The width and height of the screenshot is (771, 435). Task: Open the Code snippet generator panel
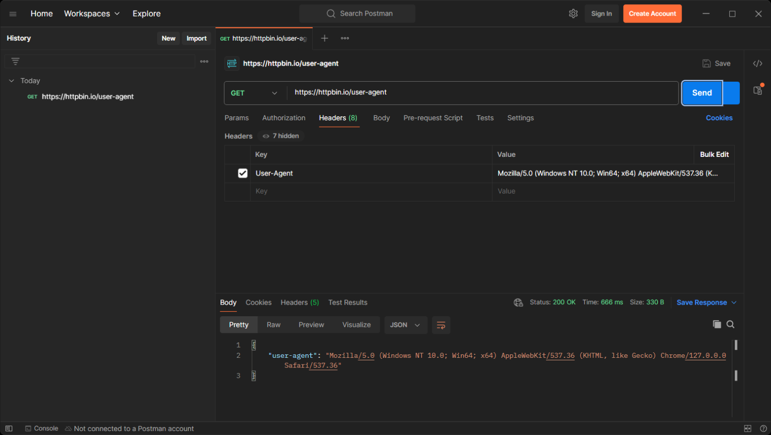758,63
